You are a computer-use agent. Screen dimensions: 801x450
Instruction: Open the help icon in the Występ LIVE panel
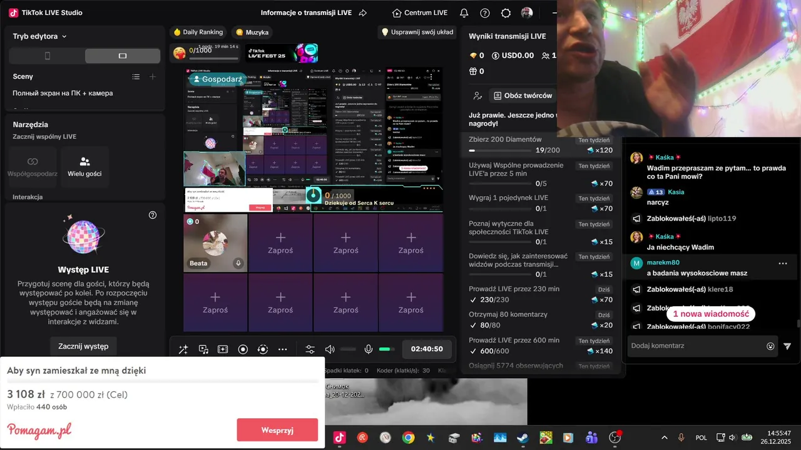click(153, 215)
